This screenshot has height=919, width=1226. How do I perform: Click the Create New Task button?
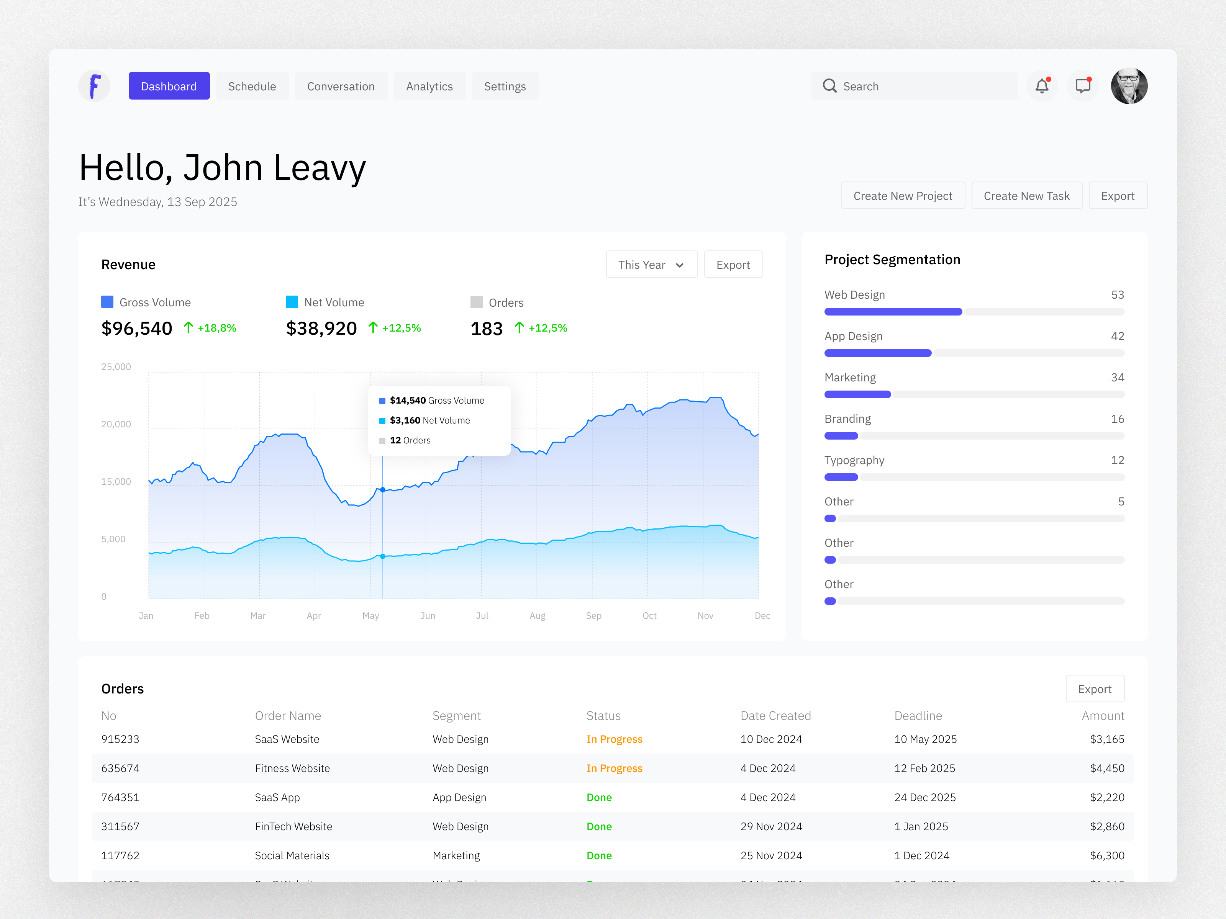(x=1026, y=195)
